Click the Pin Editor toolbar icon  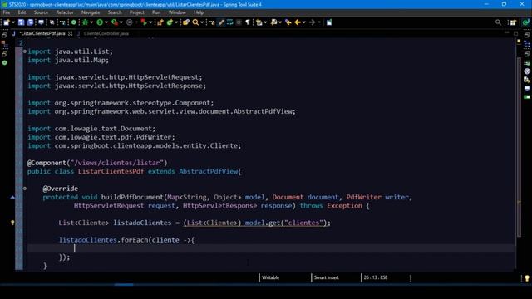point(329,22)
